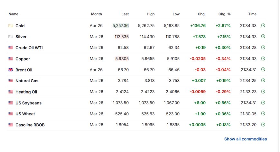Select Gasoline RBOB change +0.0035
The image size is (280, 152).
click(x=197, y=125)
